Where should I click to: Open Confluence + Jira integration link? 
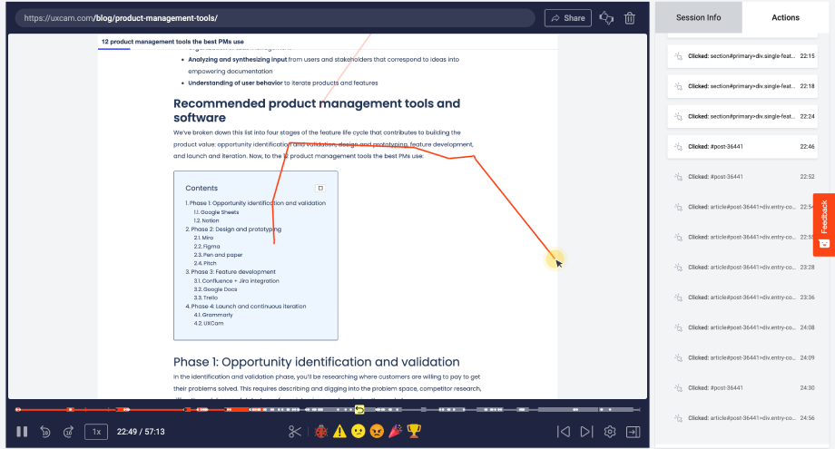[x=237, y=281]
